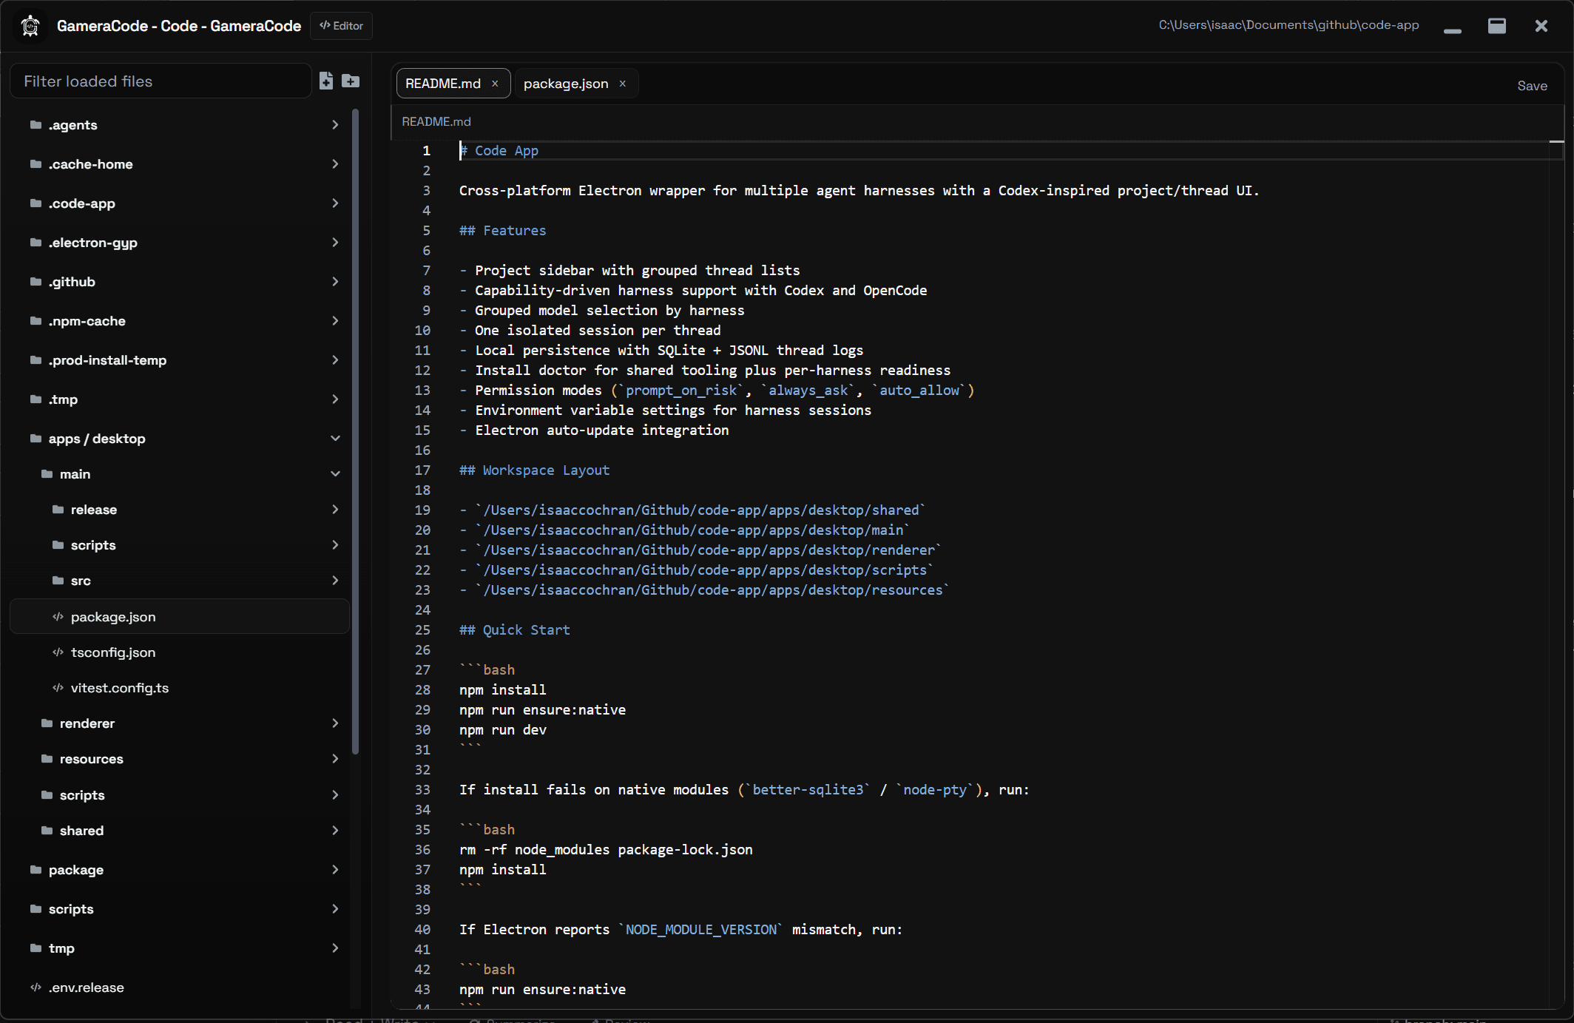Open vitest.config.ts in the file tree
This screenshot has height=1023, width=1574.
(180, 687)
